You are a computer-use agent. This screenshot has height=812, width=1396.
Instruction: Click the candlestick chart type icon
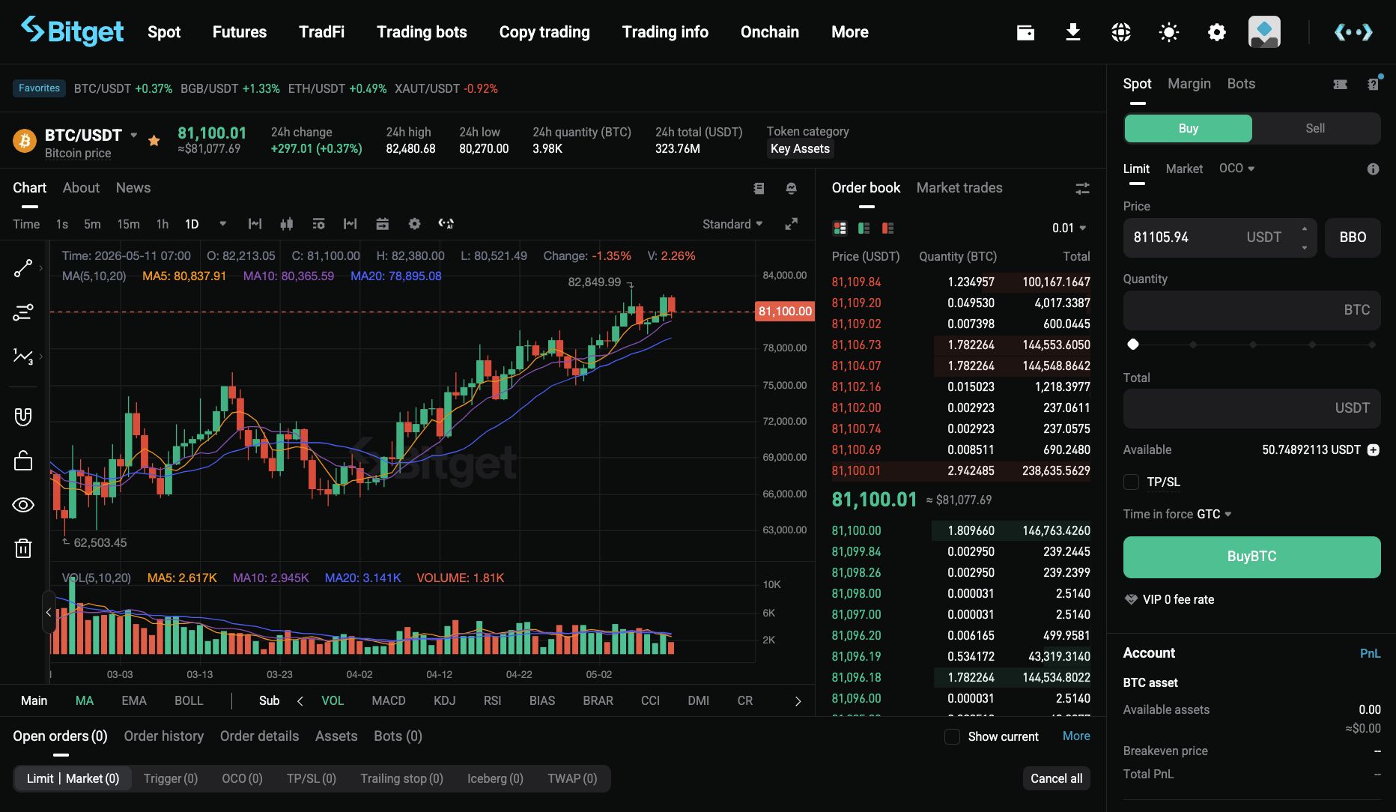click(x=286, y=224)
